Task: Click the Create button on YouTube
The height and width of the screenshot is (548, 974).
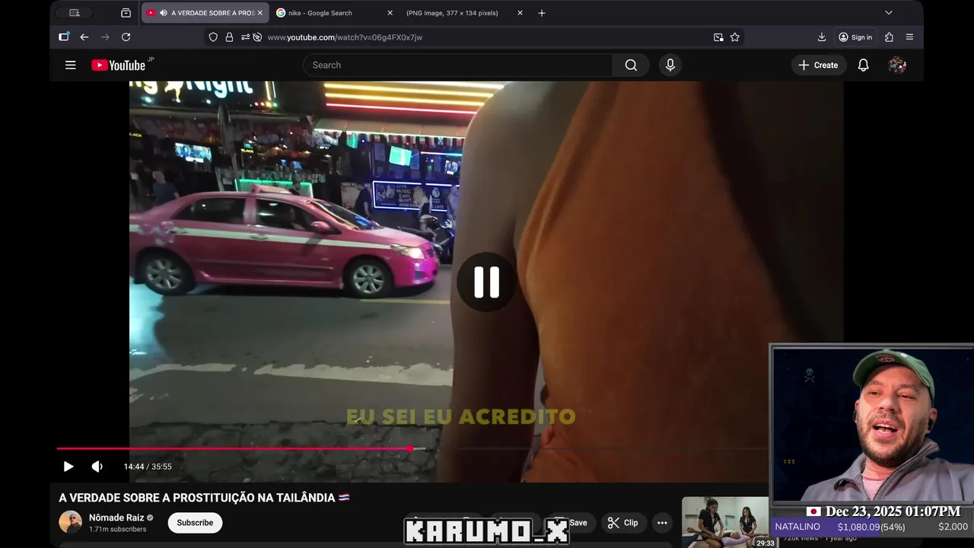Action: point(818,65)
